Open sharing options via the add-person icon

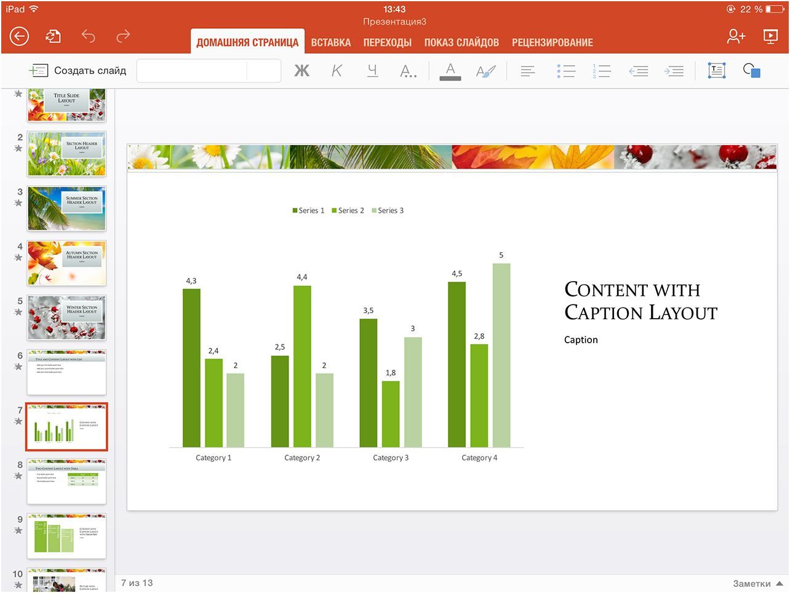click(x=735, y=36)
